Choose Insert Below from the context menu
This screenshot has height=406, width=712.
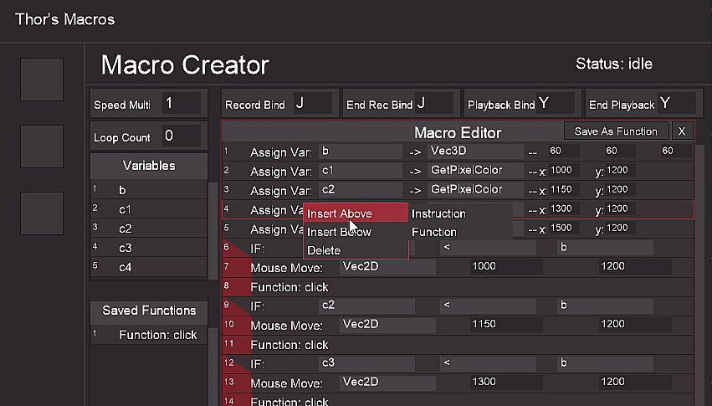(339, 232)
